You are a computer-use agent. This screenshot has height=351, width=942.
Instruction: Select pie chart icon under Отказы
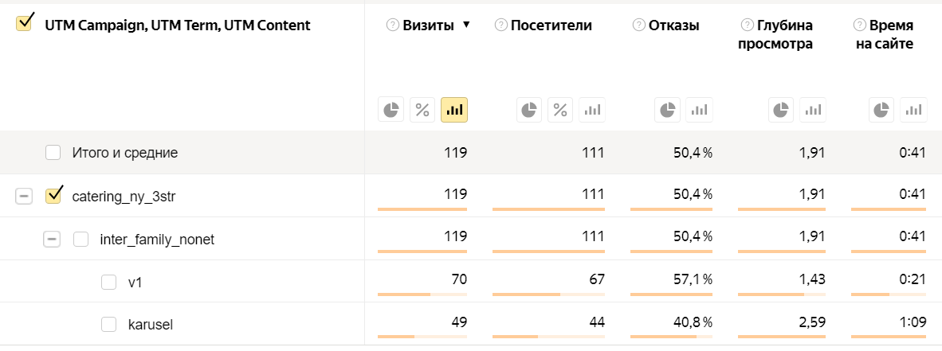coord(668,110)
